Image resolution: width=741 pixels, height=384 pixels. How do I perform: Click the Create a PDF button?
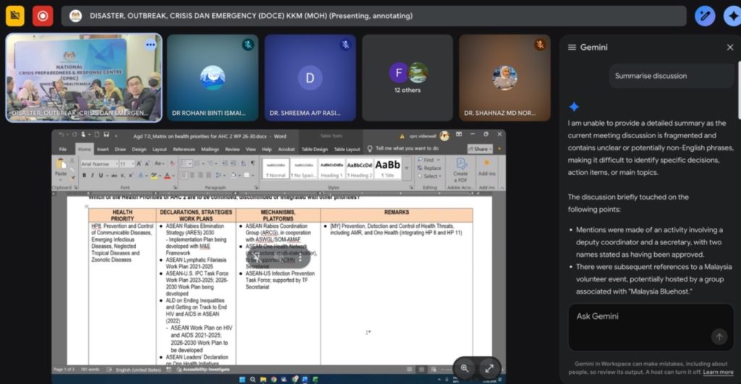tap(460, 169)
